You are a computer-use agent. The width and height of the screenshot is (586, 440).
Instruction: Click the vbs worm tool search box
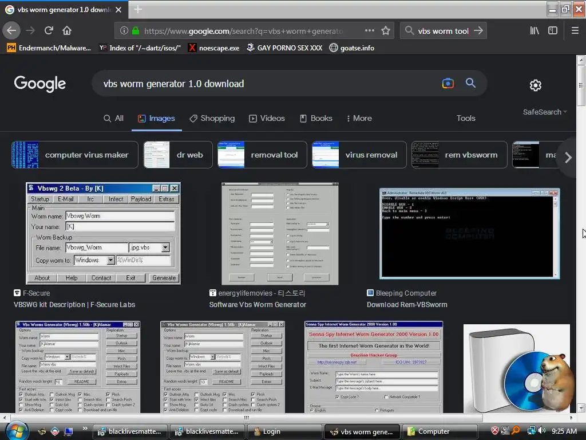pyautogui.click(x=444, y=31)
